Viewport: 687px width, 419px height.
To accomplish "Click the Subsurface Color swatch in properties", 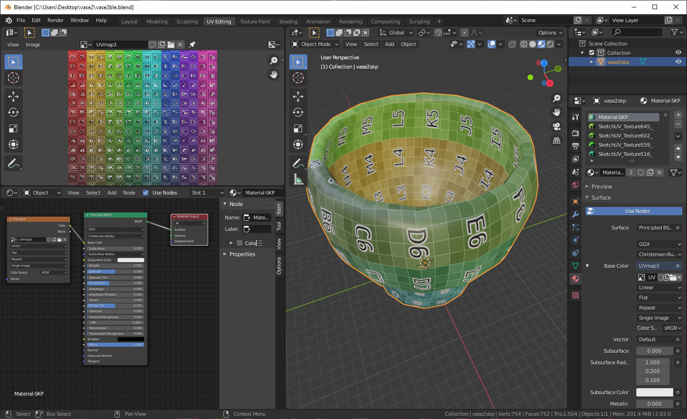I will click(x=654, y=392).
